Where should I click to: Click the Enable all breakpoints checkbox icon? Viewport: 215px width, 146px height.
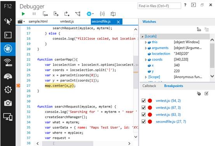[206, 94]
